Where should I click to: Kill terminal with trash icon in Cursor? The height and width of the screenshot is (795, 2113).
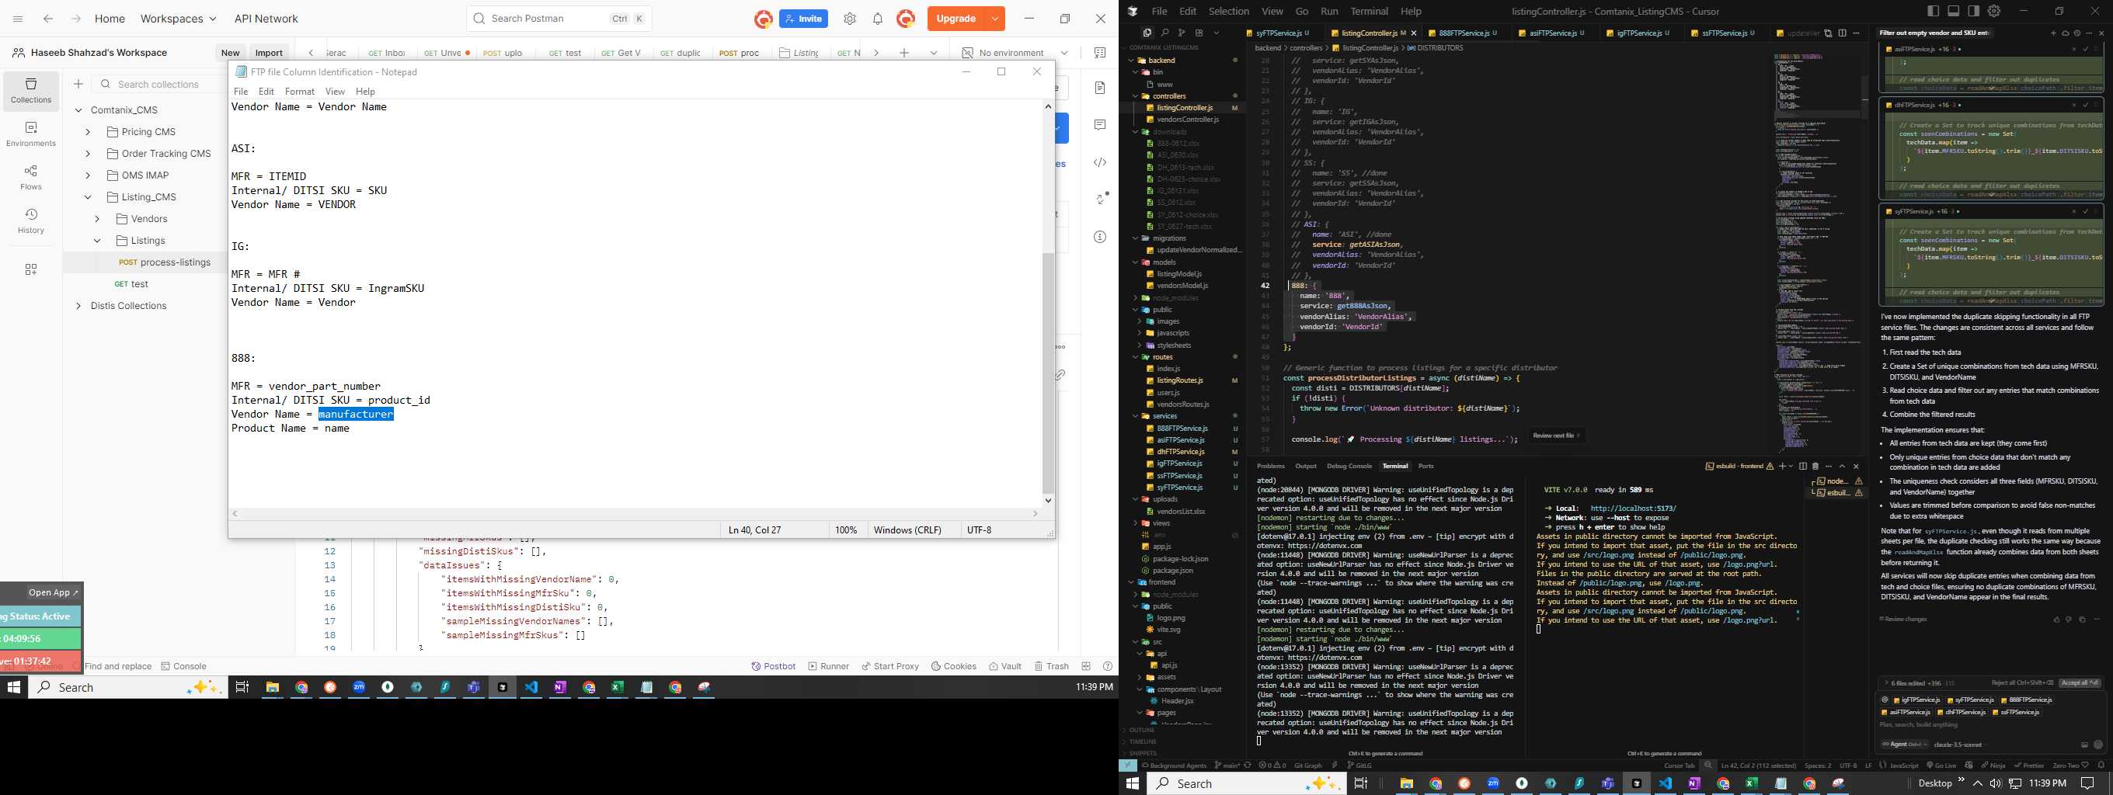coord(1815,467)
